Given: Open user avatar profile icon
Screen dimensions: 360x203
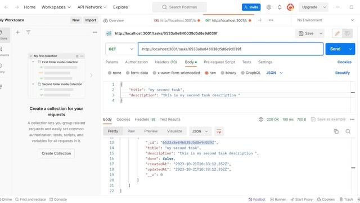Looking at the screenshot, I should [x=290, y=7].
